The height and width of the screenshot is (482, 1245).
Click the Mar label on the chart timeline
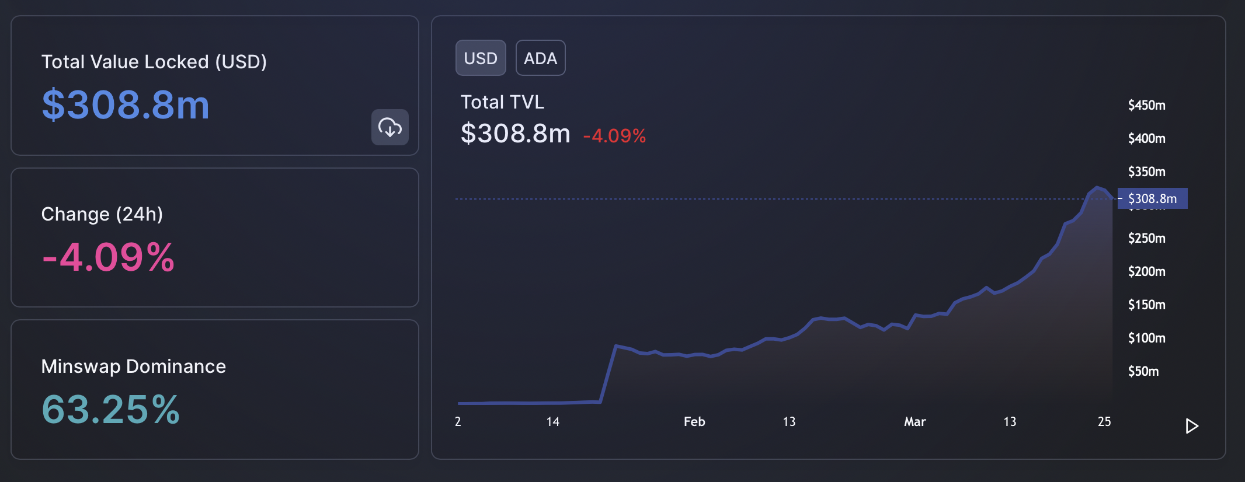915,421
